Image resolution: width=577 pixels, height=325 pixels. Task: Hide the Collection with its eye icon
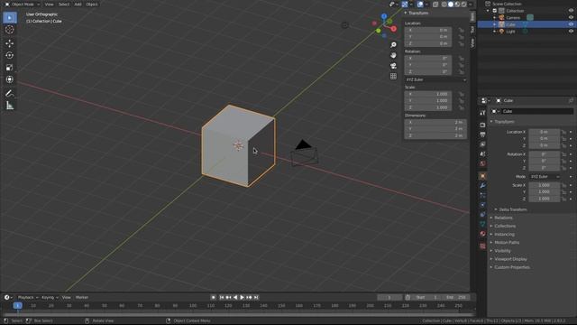pyautogui.click(x=571, y=11)
